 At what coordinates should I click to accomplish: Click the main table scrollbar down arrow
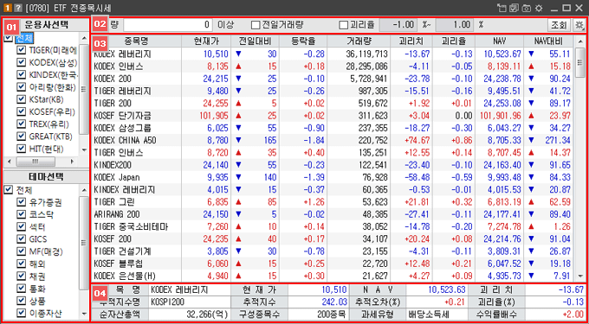pos(580,276)
